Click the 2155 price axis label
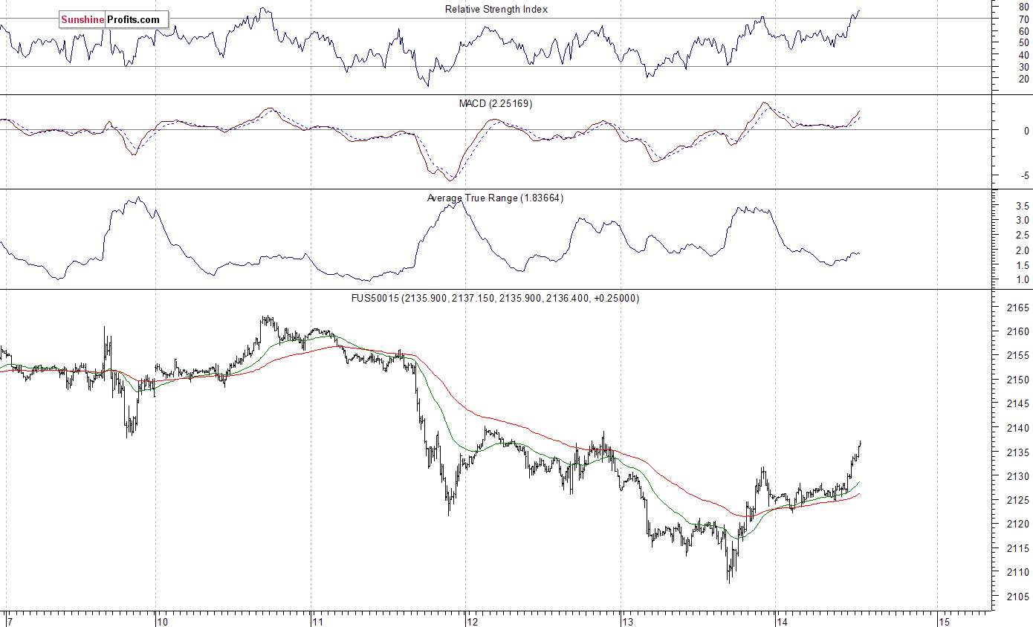The image size is (1033, 627). [1017, 356]
